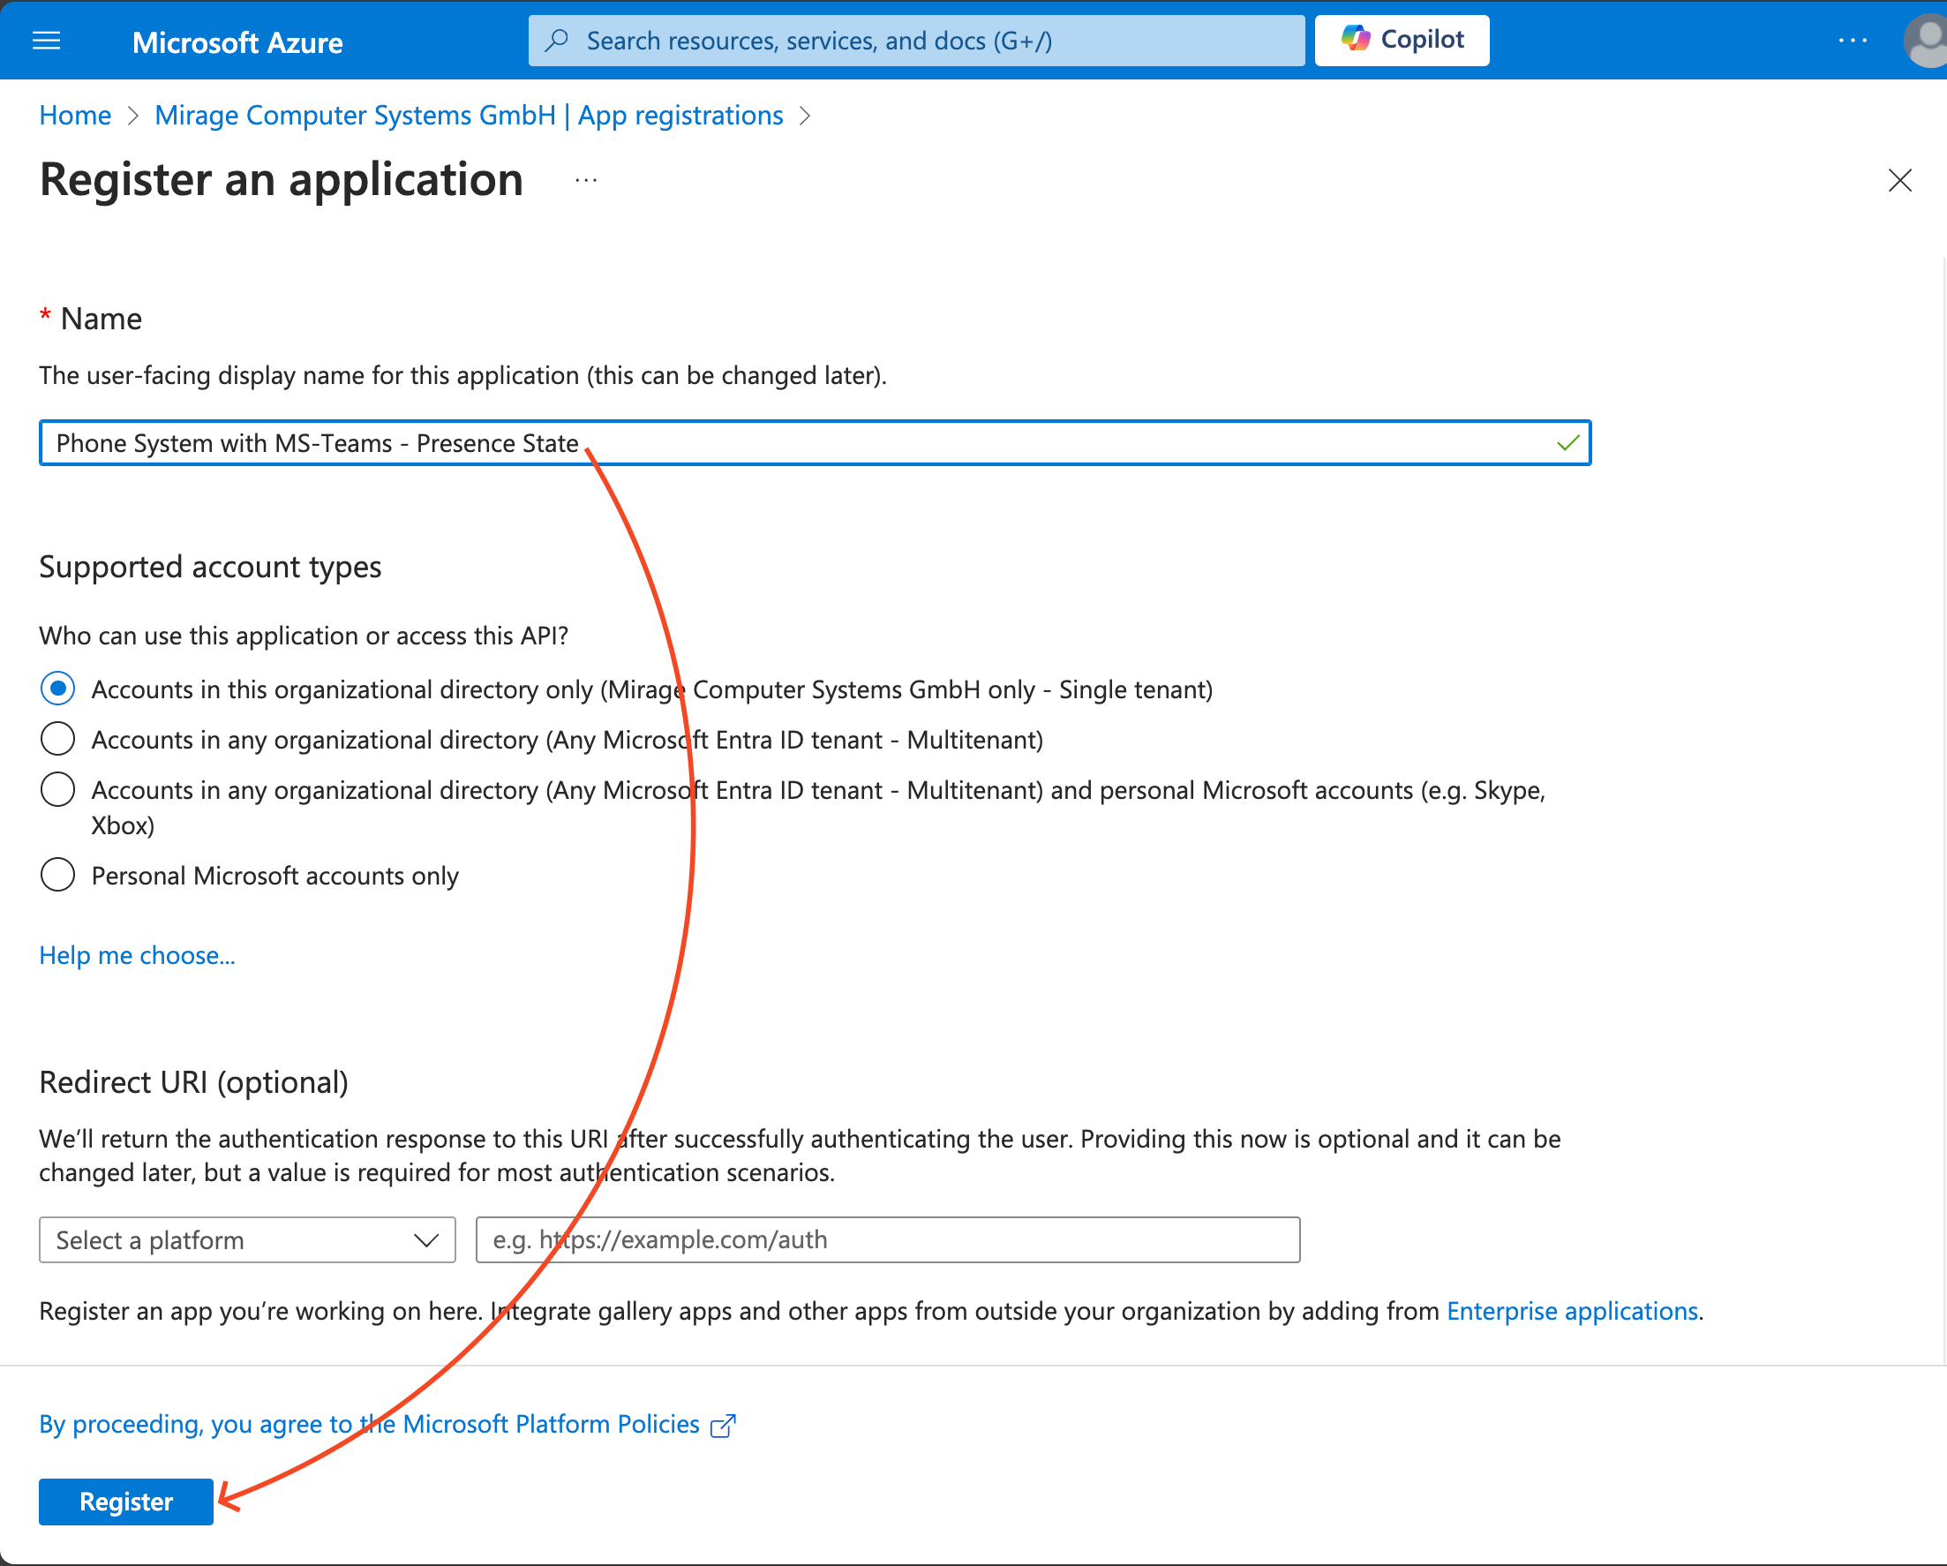
Task: Expand the Select a platform dropdown
Action: click(x=246, y=1240)
